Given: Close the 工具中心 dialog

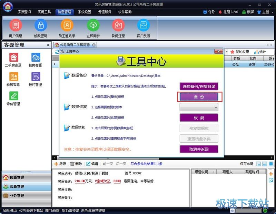Looking at the screenshot, I should point(219,51).
